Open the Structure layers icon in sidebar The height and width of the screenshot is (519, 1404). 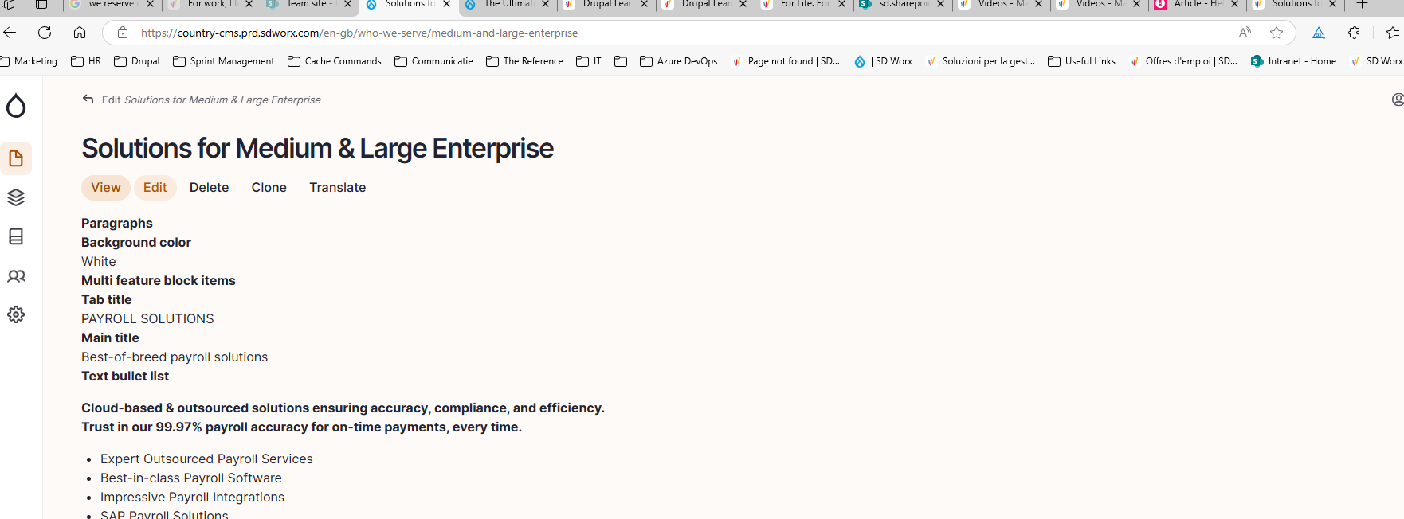point(16,197)
